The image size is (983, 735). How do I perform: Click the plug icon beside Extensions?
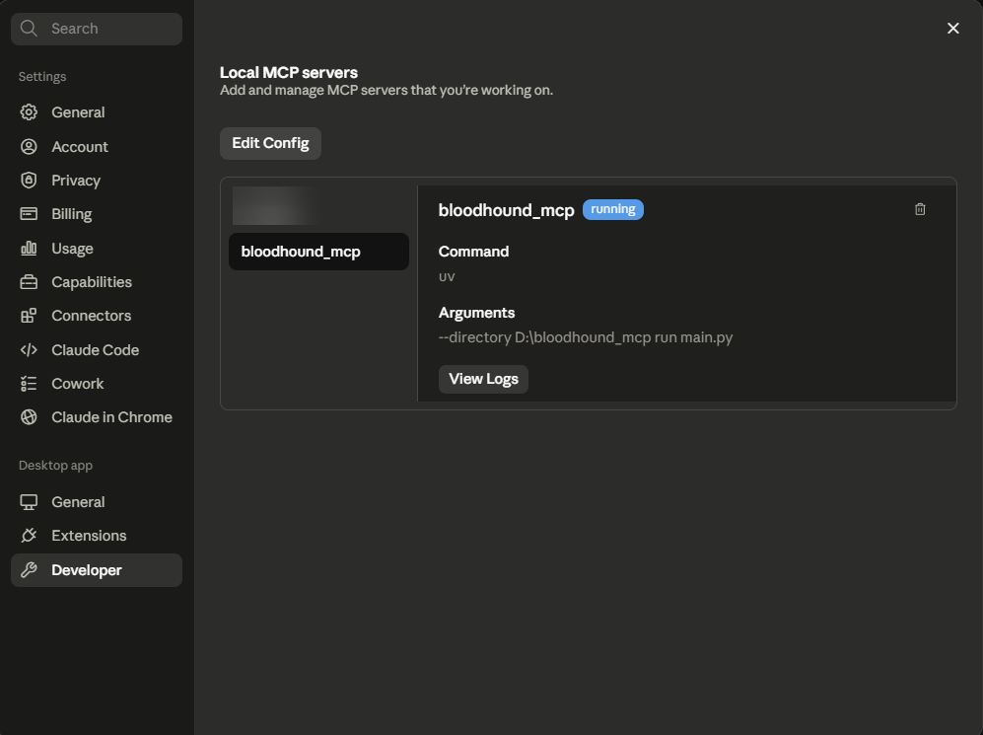pyautogui.click(x=29, y=536)
